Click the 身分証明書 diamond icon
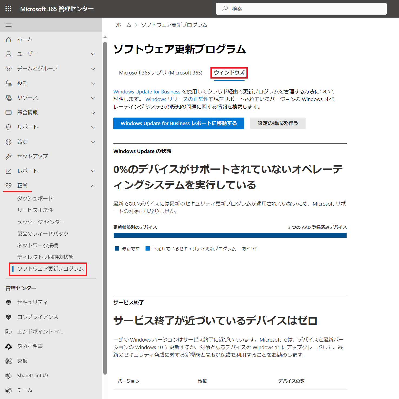The width and height of the screenshot is (399, 399). point(9,346)
